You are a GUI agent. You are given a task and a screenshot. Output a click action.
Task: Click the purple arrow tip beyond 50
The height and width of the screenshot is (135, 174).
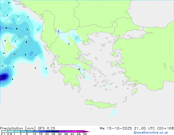[87, 131]
